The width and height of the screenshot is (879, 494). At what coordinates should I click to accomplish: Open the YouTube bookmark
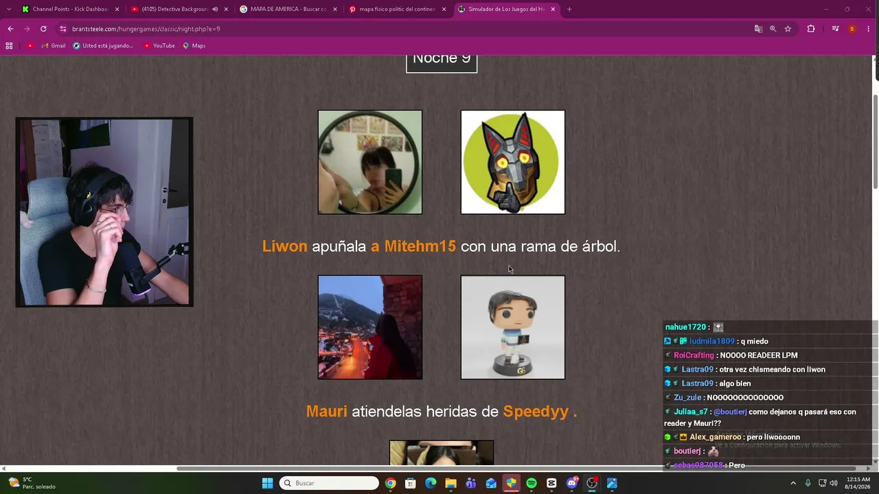159,46
